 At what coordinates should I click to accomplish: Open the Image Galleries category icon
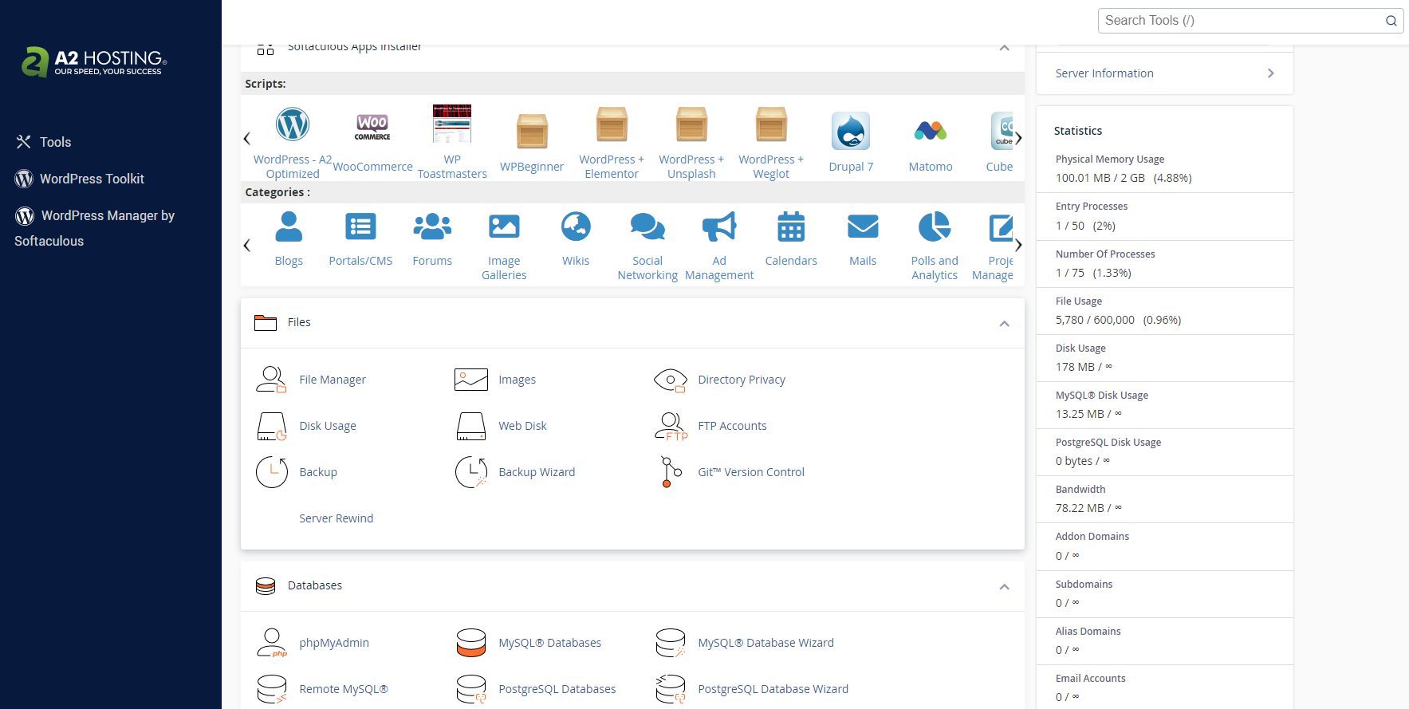coord(504,226)
